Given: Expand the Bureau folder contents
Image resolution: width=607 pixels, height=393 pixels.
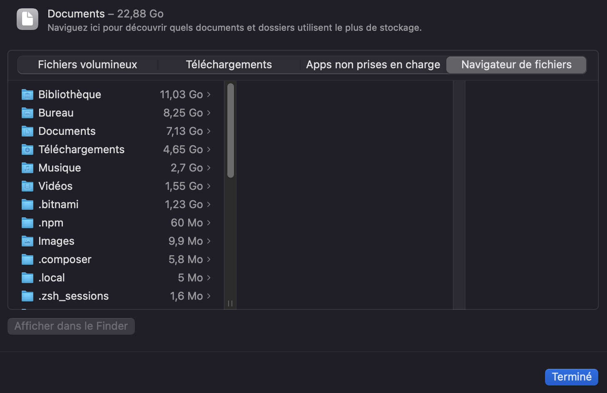Looking at the screenshot, I should pyautogui.click(x=209, y=113).
